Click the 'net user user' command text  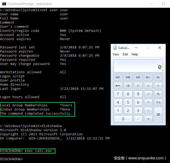(x=55, y=10)
